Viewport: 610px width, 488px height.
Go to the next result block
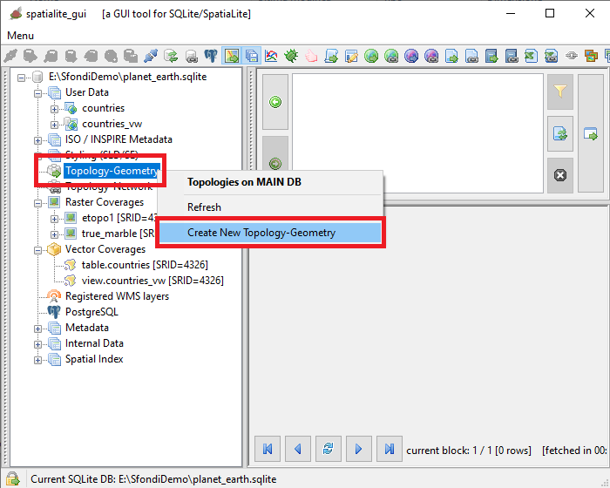[359, 449]
